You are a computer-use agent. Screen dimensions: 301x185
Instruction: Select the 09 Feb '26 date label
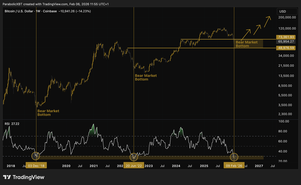[x=234, y=166]
